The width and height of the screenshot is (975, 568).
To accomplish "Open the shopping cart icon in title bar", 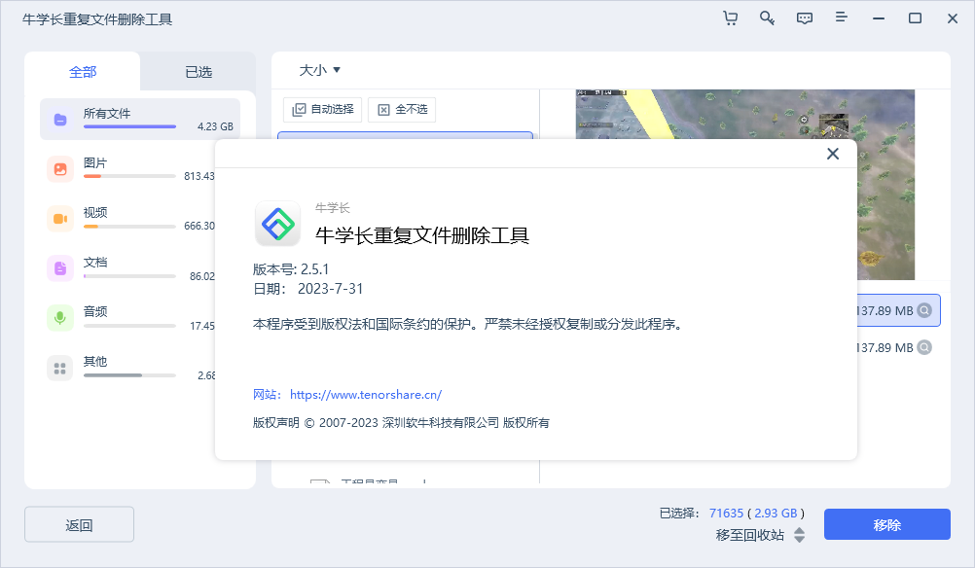I will tap(730, 18).
